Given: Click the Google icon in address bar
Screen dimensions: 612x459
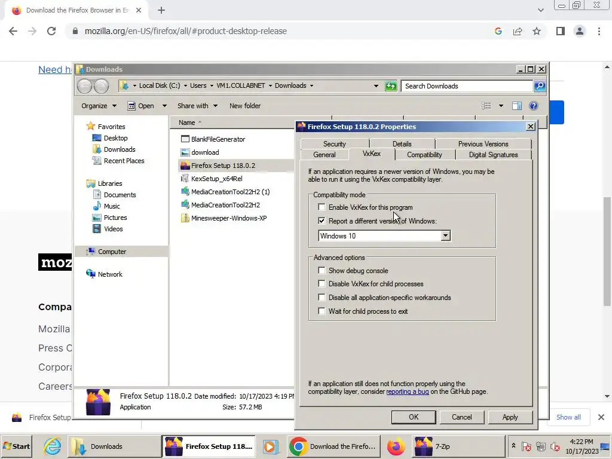Looking at the screenshot, I should coord(498,31).
